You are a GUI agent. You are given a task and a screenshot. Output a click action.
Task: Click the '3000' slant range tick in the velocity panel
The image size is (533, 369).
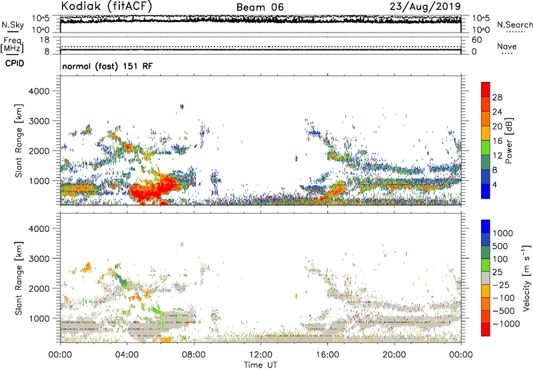pyautogui.click(x=39, y=258)
